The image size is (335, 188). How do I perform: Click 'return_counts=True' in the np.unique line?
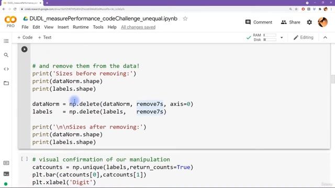160,167
